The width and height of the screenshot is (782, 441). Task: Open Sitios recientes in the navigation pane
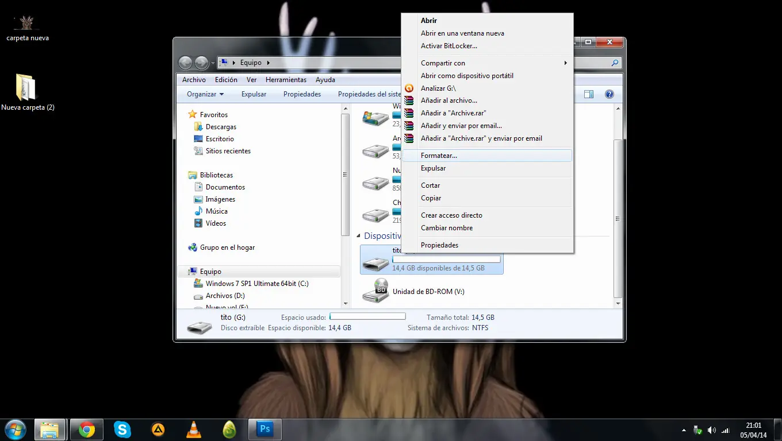(x=228, y=151)
